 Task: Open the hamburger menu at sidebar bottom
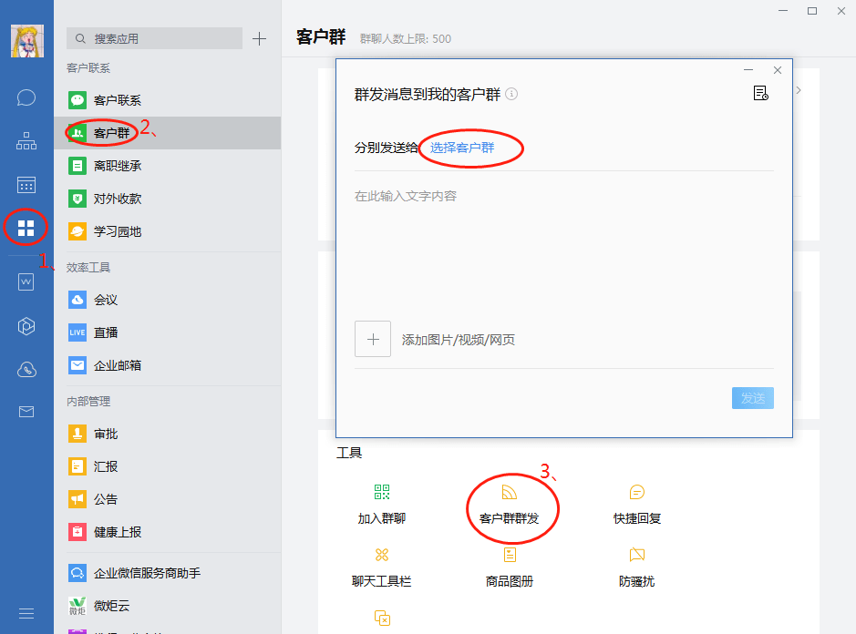[26, 613]
